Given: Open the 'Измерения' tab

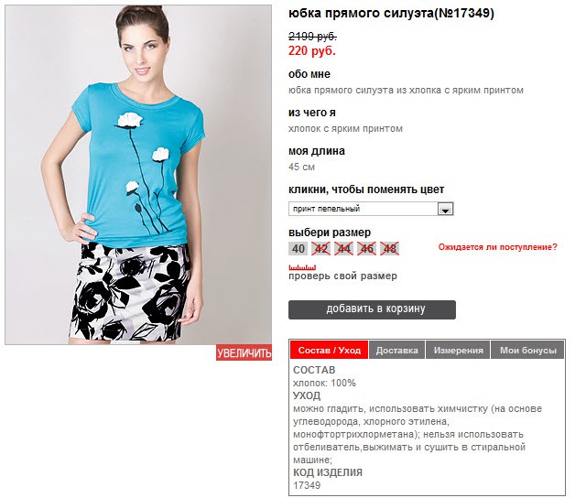Looking at the screenshot, I should click(458, 350).
